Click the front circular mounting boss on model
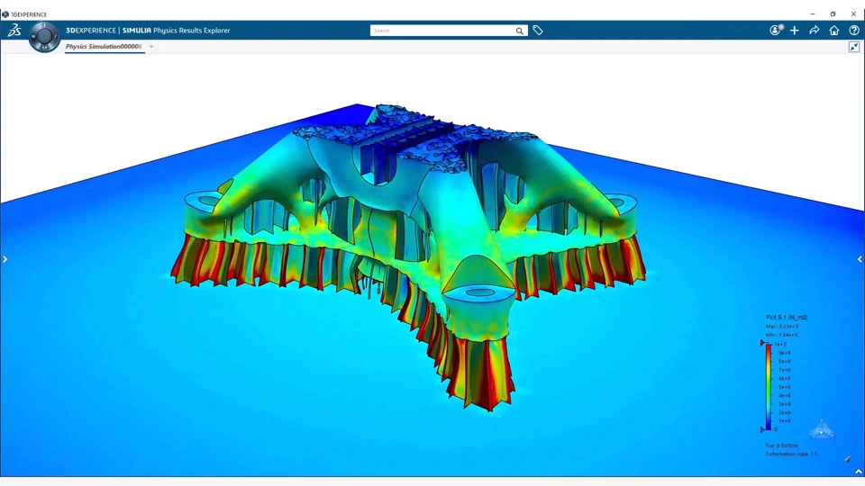Screen dimensions: 865x486 click(480, 292)
